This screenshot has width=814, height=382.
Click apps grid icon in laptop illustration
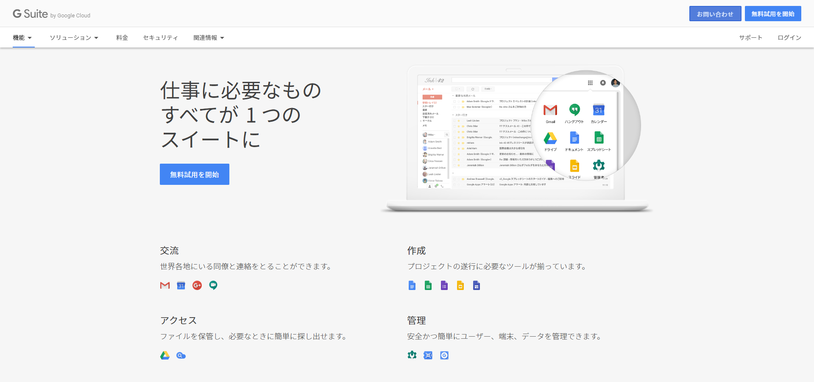(x=590, y=83)
